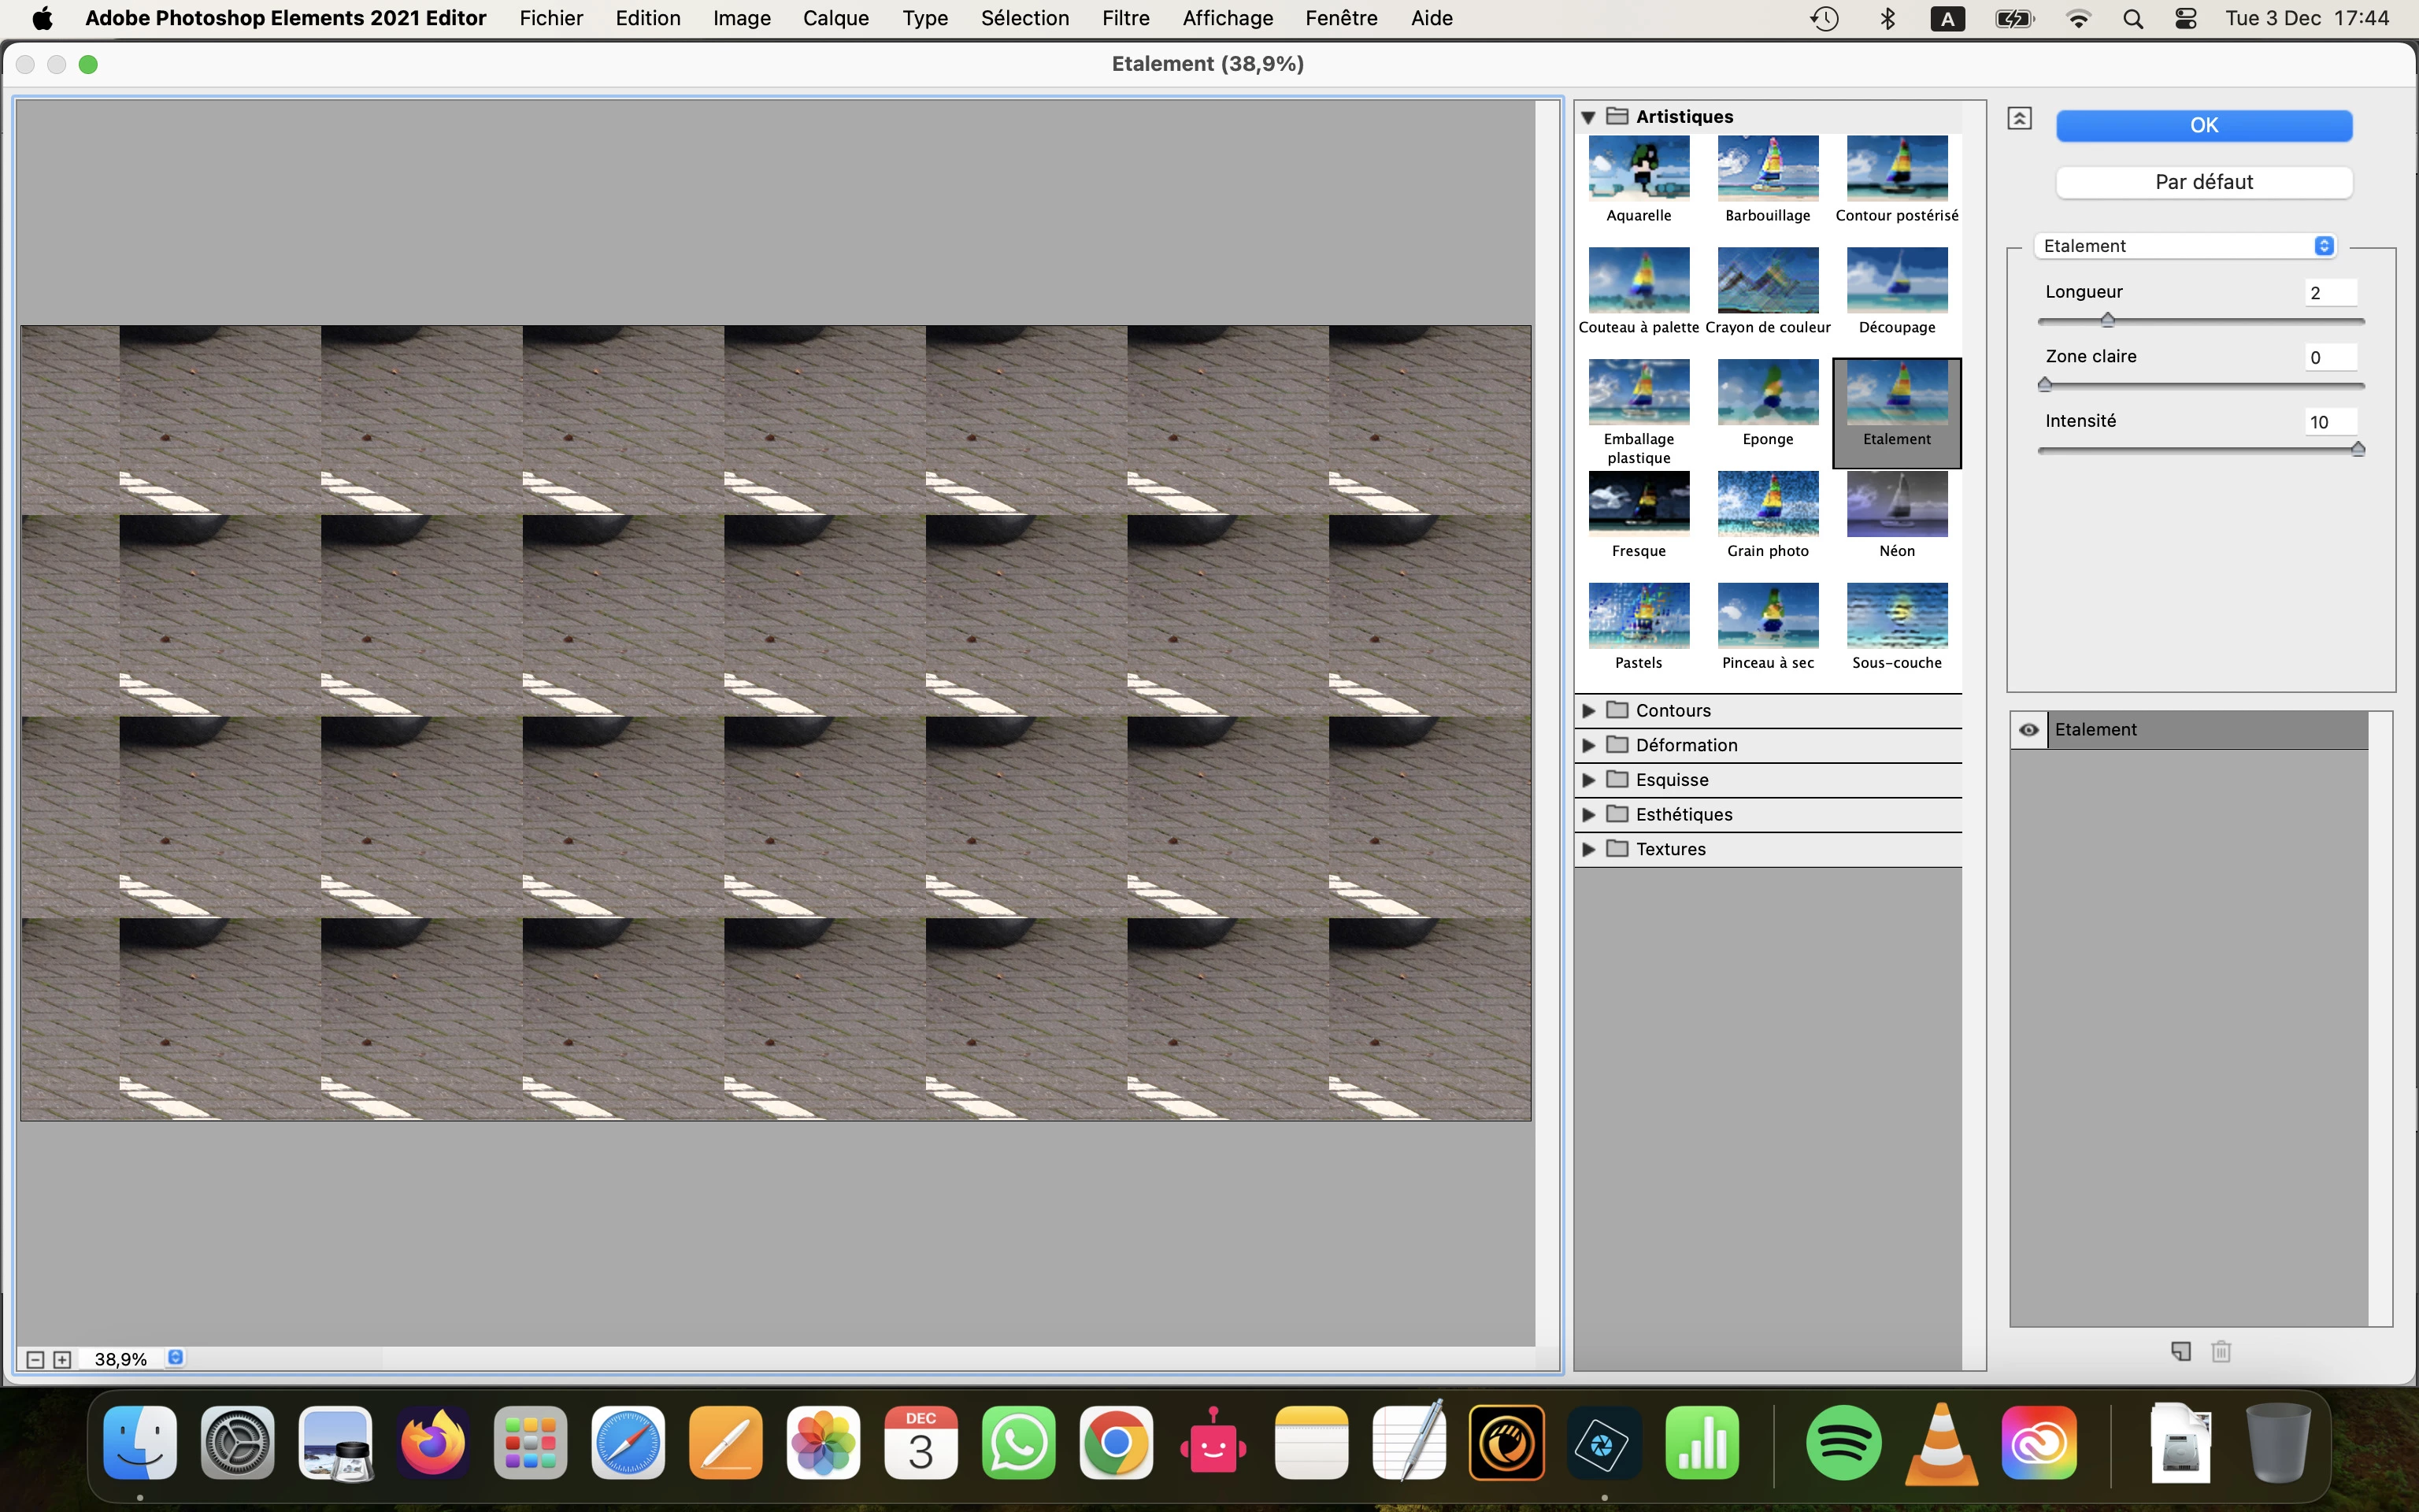The image size is (2419, 1512).
Task: Click the Par défaut button
Action: point(2203,182)
